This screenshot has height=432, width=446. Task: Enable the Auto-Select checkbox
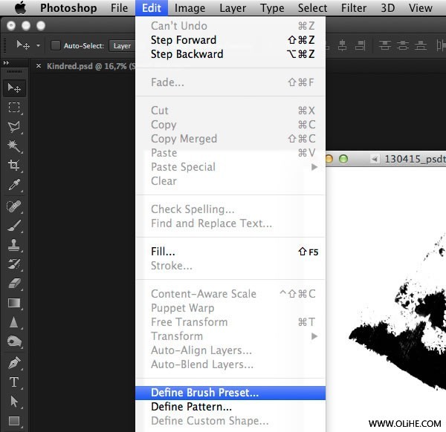point(56,45)
